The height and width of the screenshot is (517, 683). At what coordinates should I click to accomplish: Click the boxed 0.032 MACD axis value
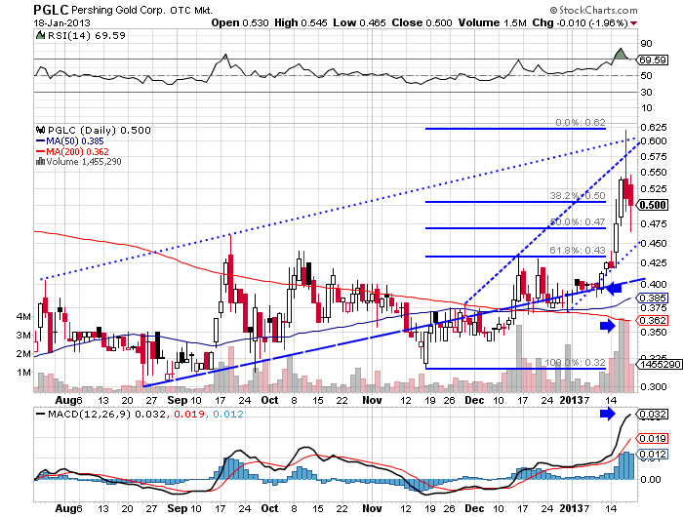click(x=653, y=414)
